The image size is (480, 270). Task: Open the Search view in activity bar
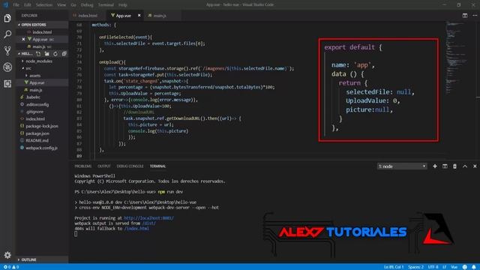[x=7, y=34]
